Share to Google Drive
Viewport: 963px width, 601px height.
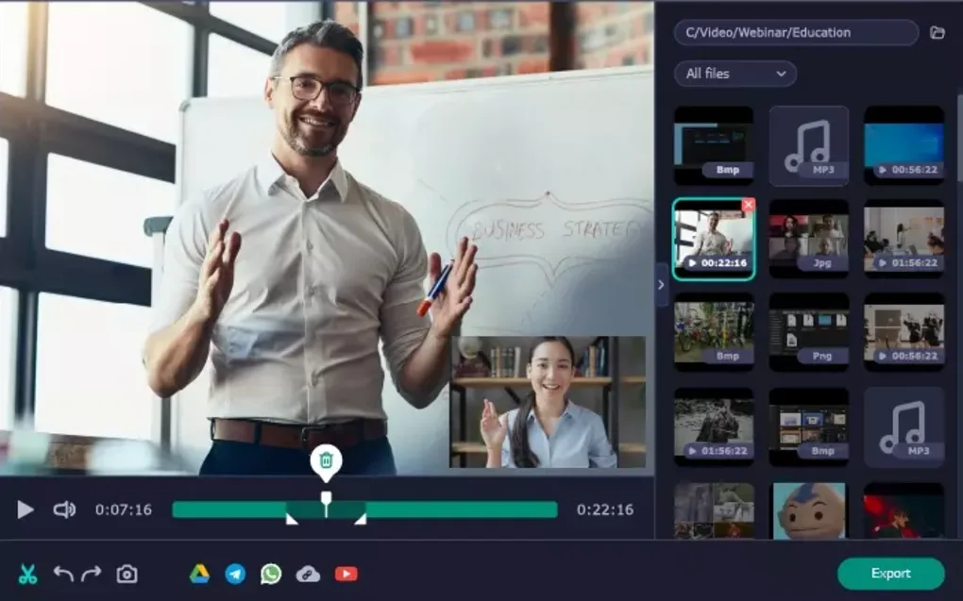199,574
